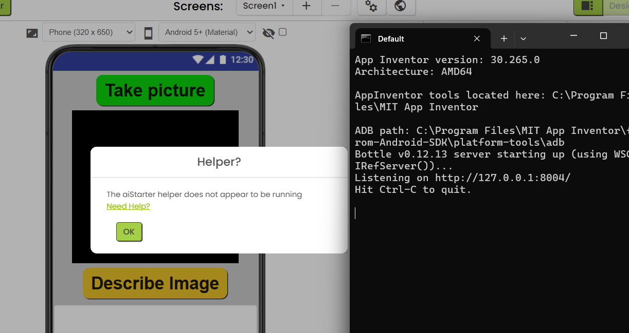
Task: Click the add screen plus button
Action: [x=306, y=6]
